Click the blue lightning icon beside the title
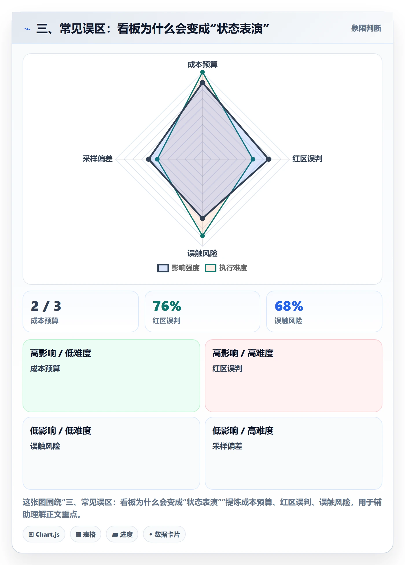This screenshot has height=565, width=405. [x=27, y=29]
